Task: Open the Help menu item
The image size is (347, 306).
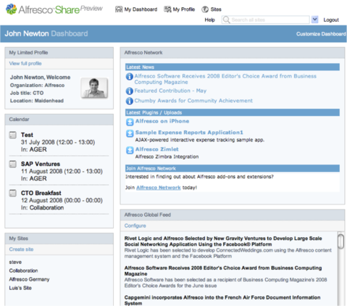Action: click(209, 20)
